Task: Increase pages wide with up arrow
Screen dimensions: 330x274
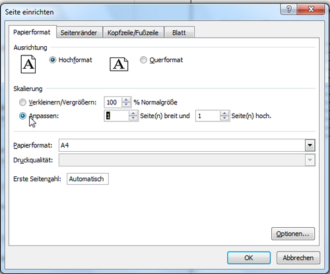Action: point(133,114)
